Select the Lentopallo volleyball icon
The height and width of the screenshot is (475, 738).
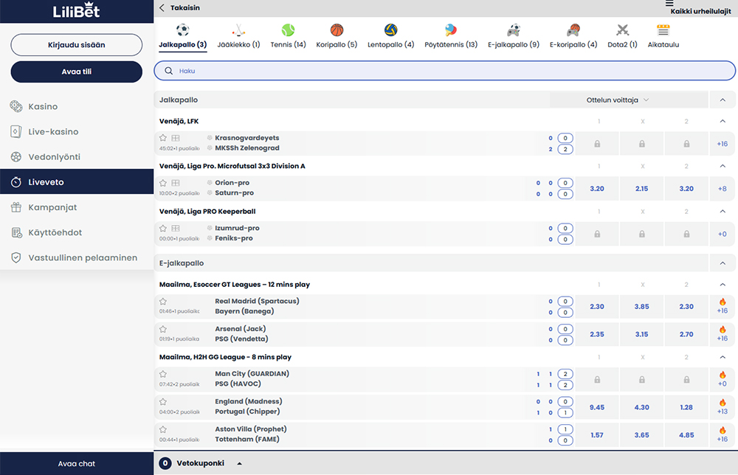[x=390, y=30]
